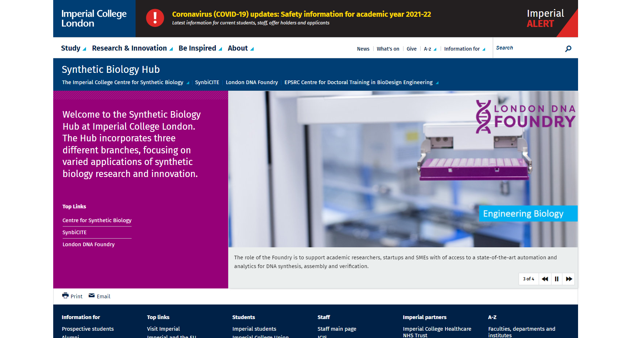
Task: Pause the carousel slideshow
Action: point(557,279)
